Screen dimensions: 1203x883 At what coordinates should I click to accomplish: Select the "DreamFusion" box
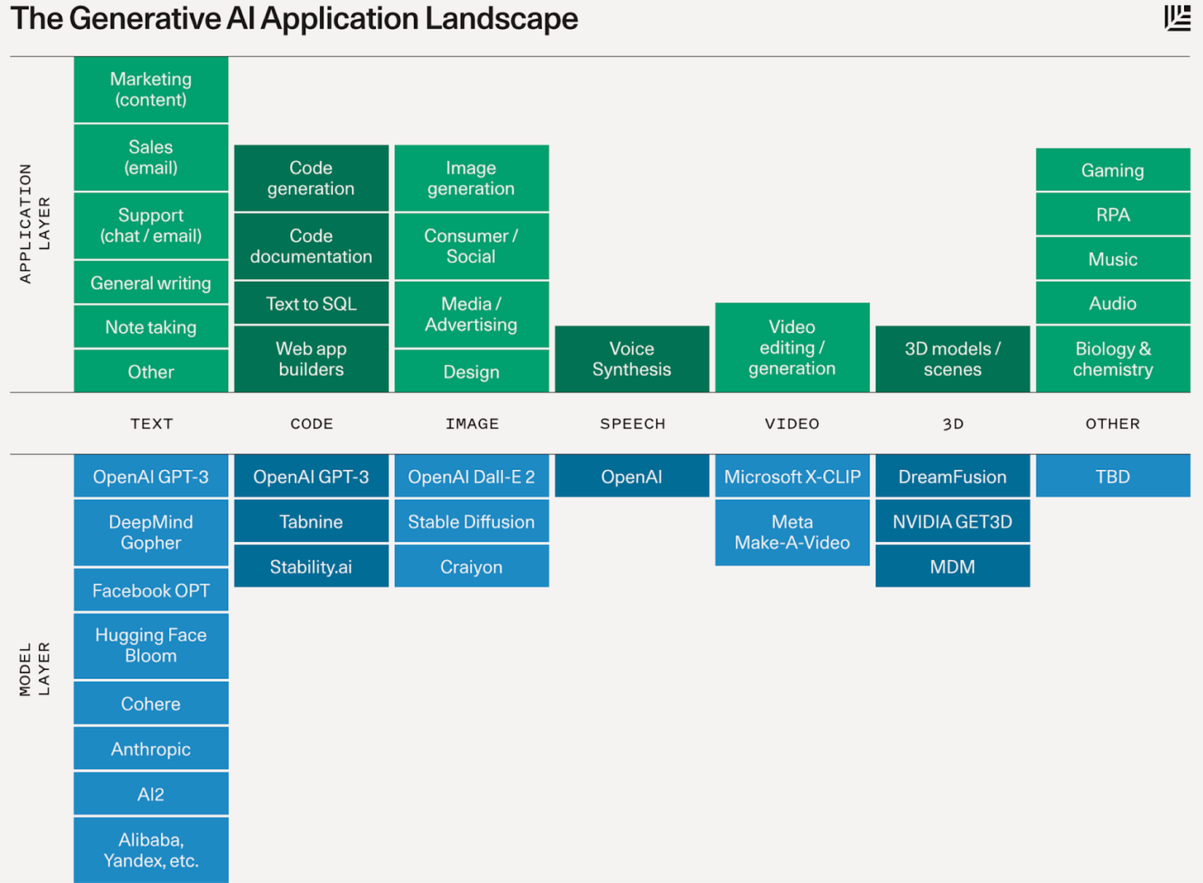pyautogui.click(x=953, y=476)
